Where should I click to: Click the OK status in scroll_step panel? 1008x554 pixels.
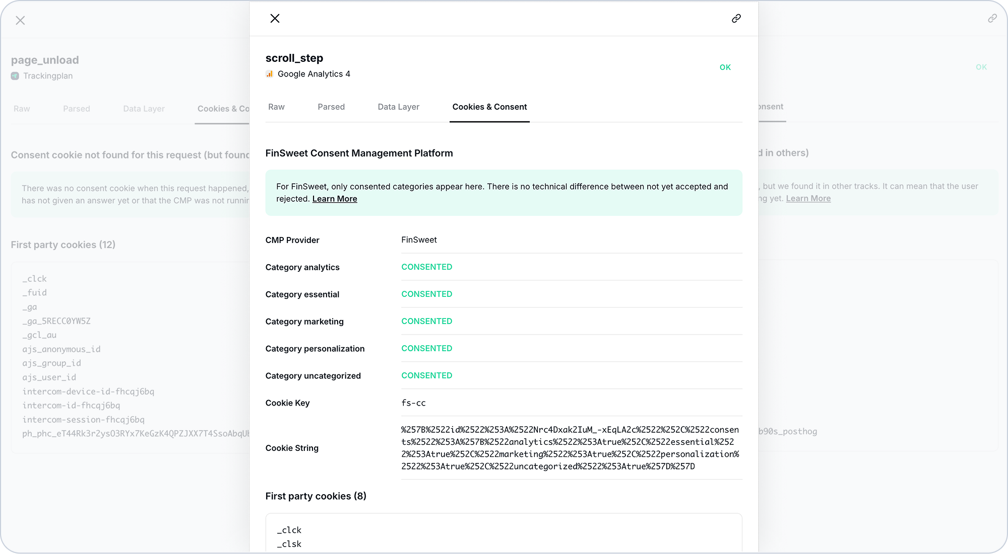coord(725,67)
